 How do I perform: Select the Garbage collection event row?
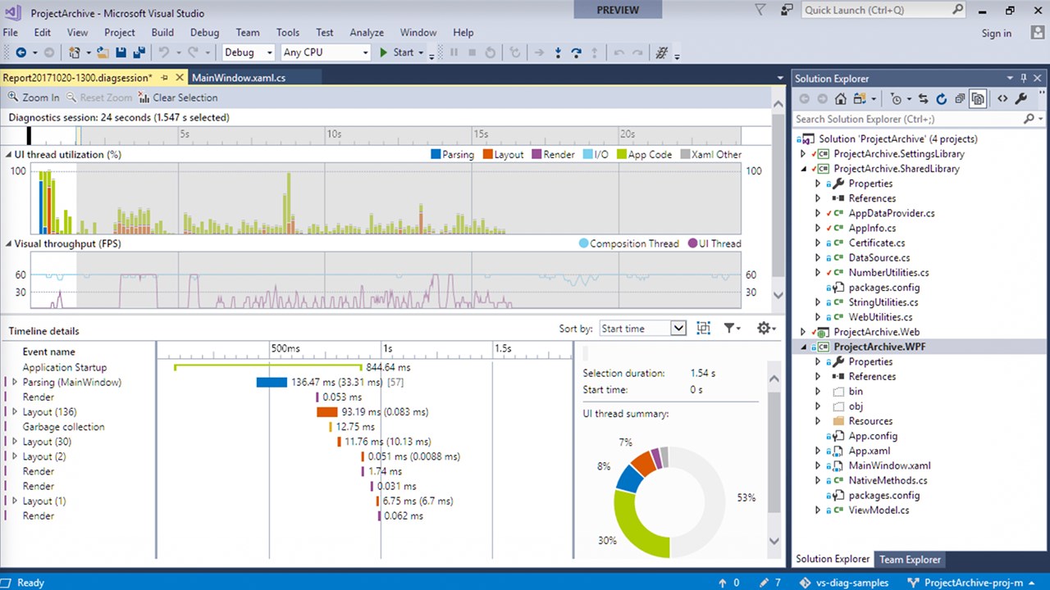tap(63, 427)
